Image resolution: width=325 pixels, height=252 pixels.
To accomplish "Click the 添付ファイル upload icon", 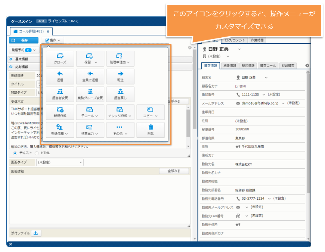I will [36, 233].
